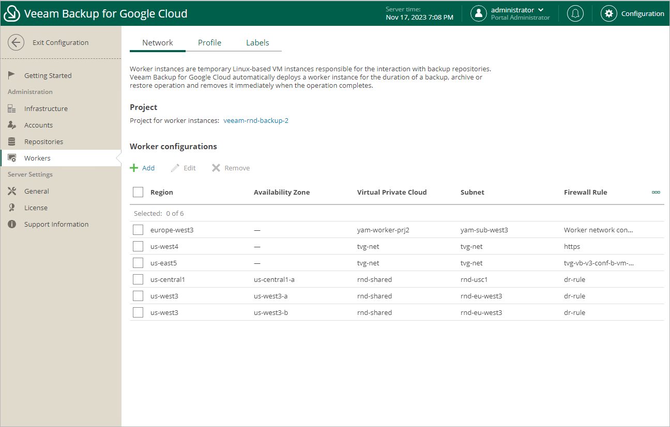Sort by Region column header

click(x=162, y=192)
